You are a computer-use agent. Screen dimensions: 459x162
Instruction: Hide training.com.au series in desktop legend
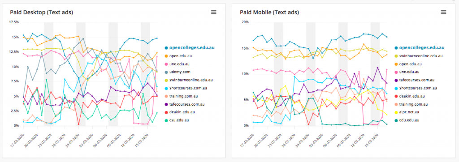coord(183,96)
